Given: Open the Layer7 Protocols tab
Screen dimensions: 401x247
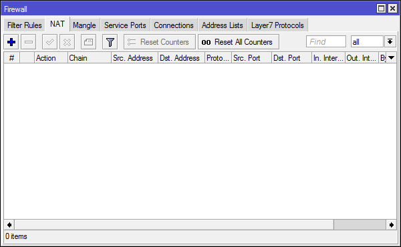Looking at the screenshot, I should (277, 25).
